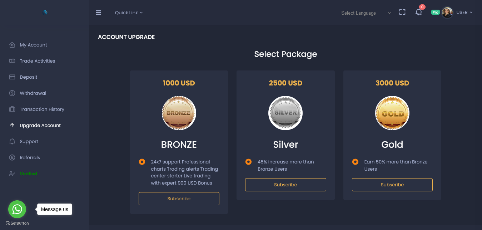Expand the USER account menu

[464, 13]
